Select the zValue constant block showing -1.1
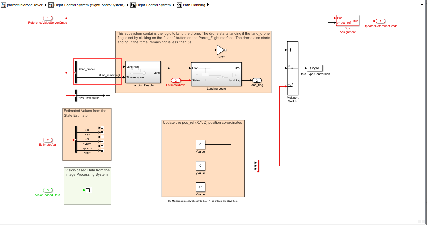The width and height of the screenshot is (427, 225). [x=200, y=187]
